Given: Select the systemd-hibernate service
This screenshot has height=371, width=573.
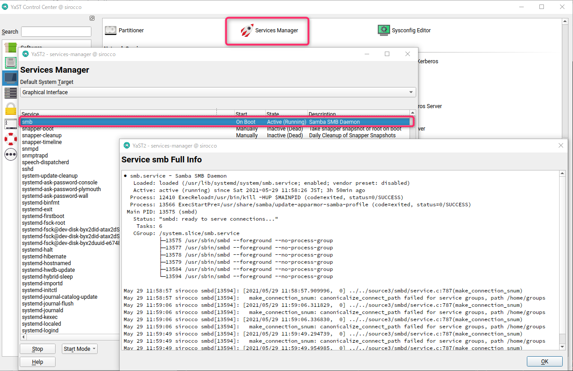Looking at the screenshot, I should click(x=44, y=257).
